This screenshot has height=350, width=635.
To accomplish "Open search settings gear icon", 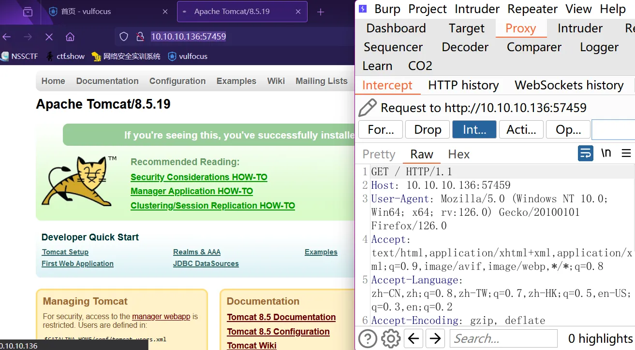I will [391, 338].
